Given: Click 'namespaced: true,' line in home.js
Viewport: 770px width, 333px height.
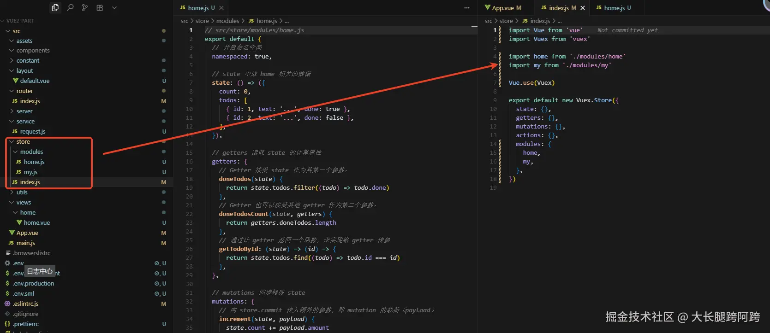Looking at the screenshot, I should pyautogui.click(x=242, y=57).
